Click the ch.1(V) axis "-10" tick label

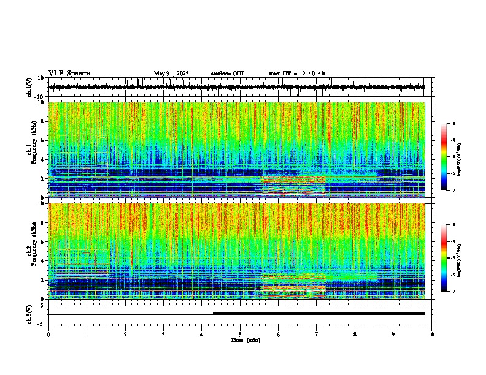pos(40,97)
